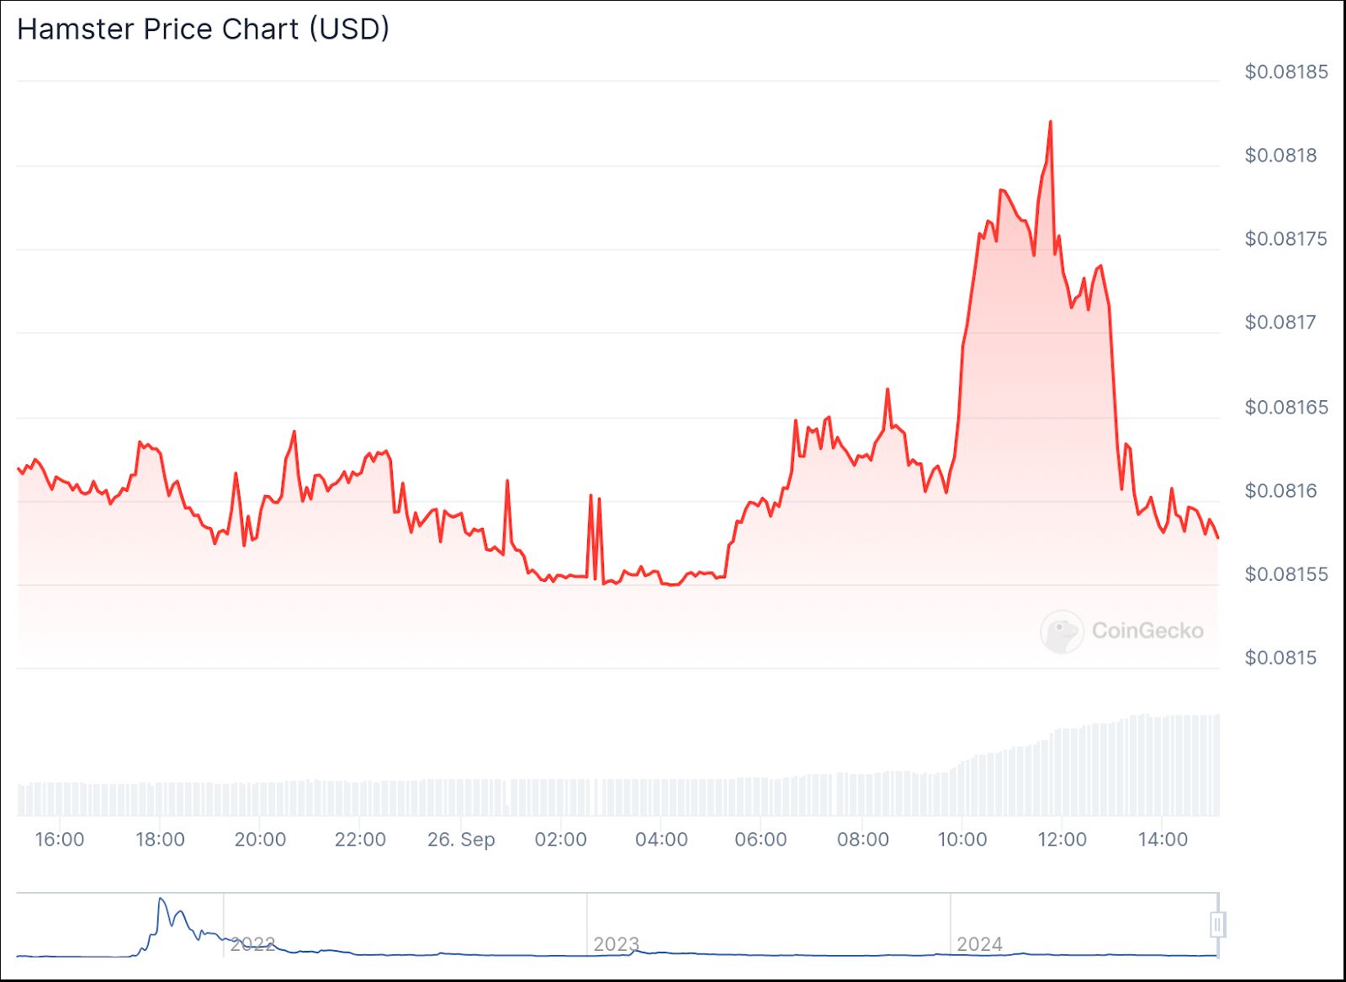Click the 12:00 time axis label

click(x=1062, y=839)
